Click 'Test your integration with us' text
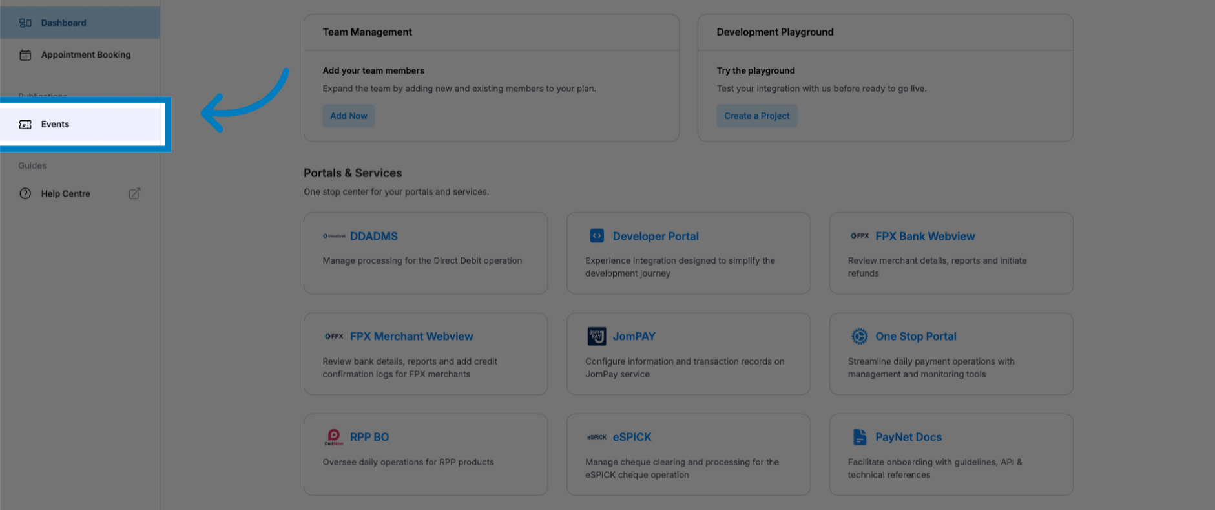The height and width of the screenshot is (510, 1215). tap(822, 89)
